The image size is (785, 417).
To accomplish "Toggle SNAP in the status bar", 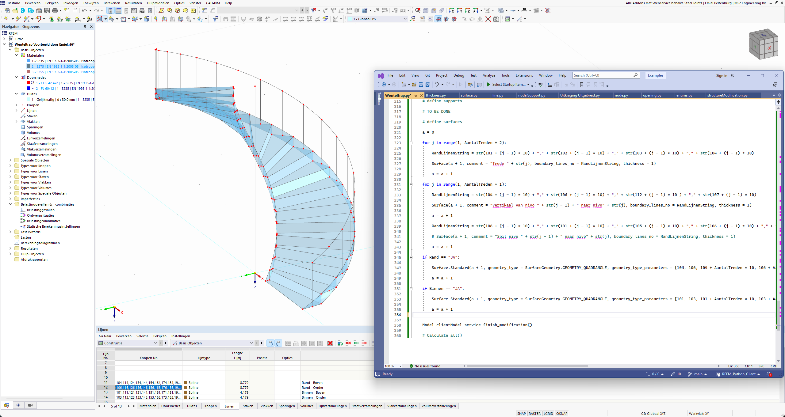I will 521,414.
